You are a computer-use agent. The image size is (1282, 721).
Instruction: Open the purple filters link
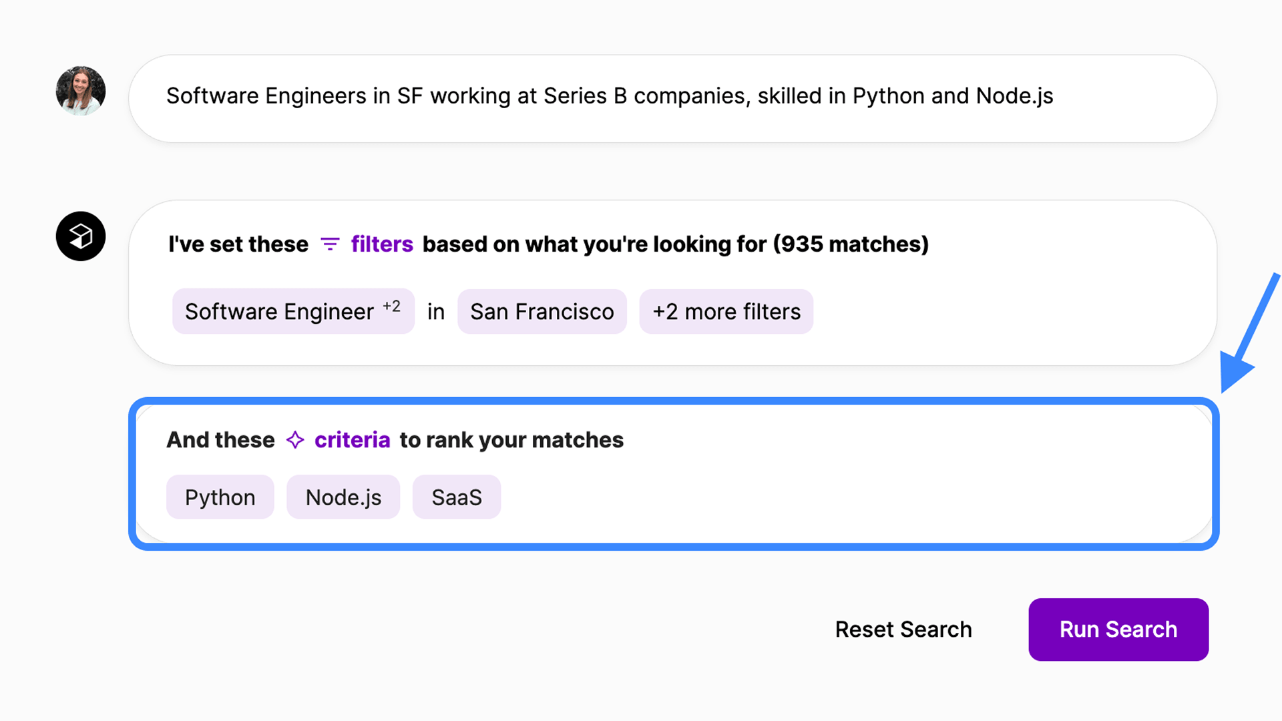[382, 244]
